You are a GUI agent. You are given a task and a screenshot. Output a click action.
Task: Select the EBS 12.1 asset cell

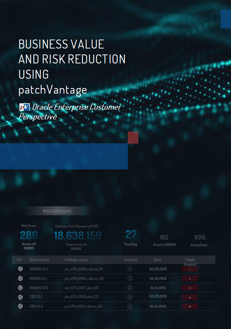point(36,297)
